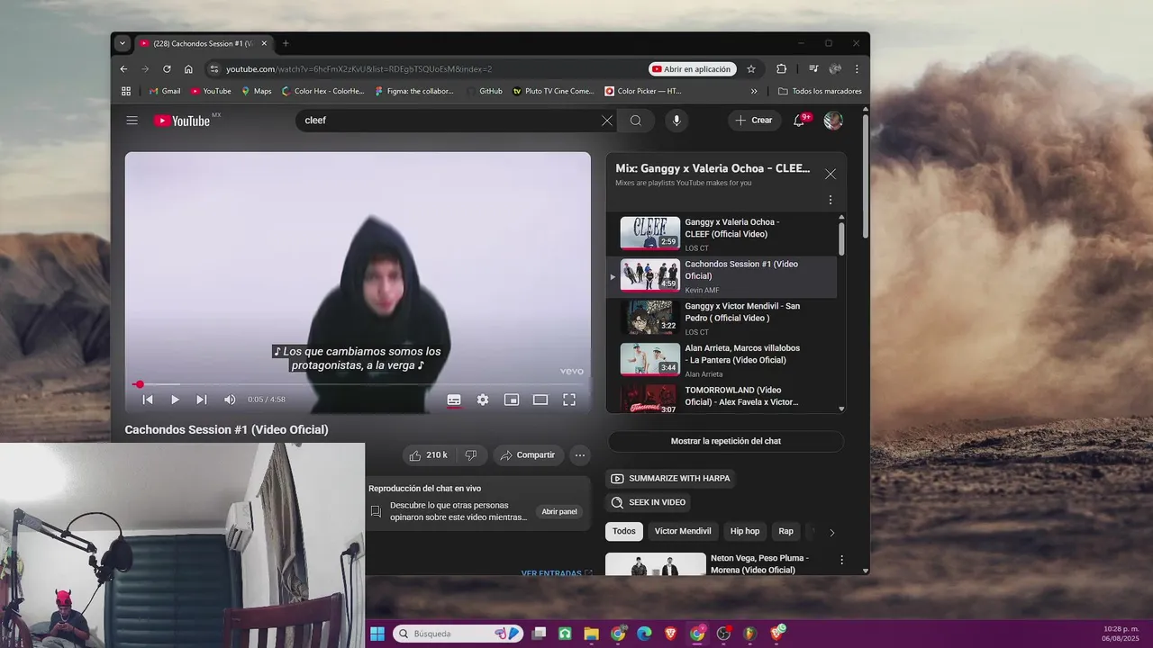This screenshot has height=648, width=1153.
Task: Open OBS Studio from the taskbar
Action: (723, 634)
